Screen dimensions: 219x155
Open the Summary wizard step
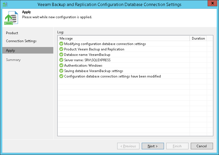13,60
